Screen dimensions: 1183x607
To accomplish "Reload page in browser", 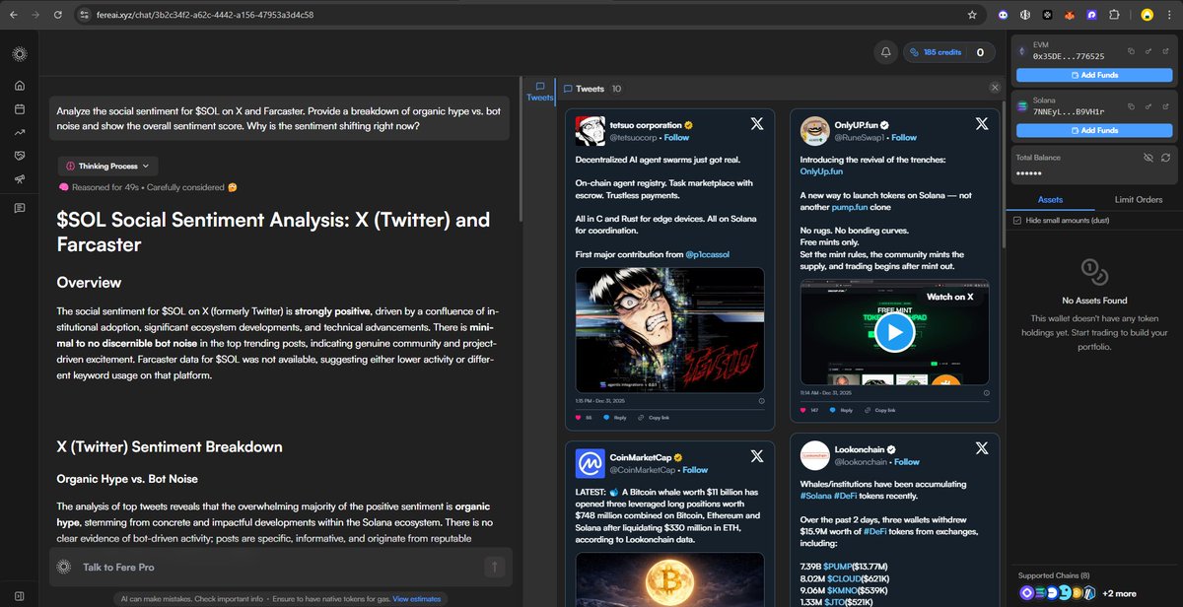I will click(x=58, y=15).
